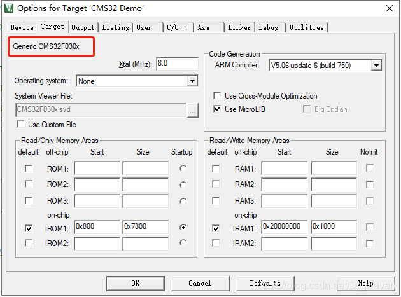The width and height of the screenshot is (401, 297).
Task: Click RAM2 Size field
Action: click(334, 184)
